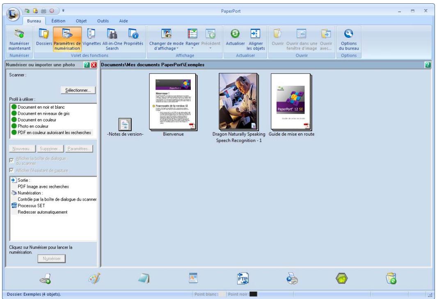The height and width of the screenshot is (299, 437).
Task: Click the Nouveau... profile button
Action: 22,149
